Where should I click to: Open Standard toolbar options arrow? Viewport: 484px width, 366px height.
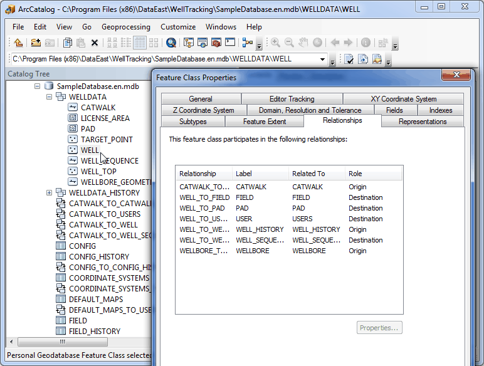260,44
